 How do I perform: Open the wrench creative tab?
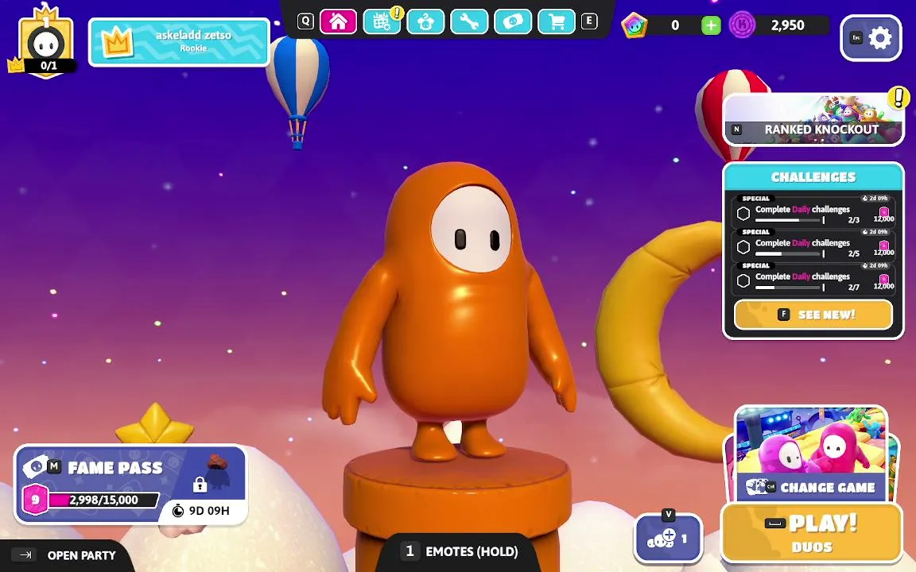[469, 22]
